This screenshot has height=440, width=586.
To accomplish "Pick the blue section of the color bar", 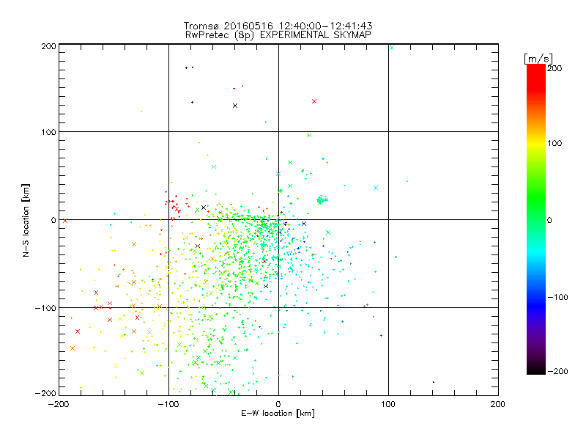I will 536,305.
